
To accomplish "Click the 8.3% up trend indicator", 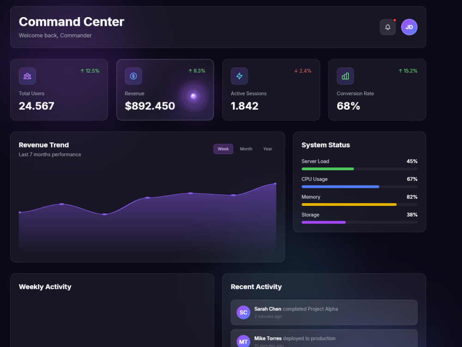I will [x=197, y=71].
